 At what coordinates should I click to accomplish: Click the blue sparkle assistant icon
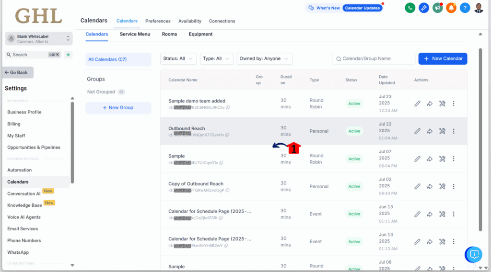(424, 8)
